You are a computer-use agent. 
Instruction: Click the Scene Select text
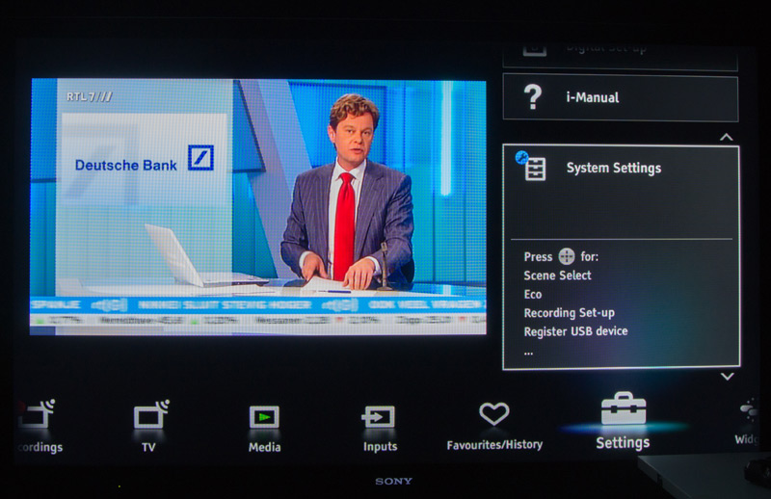[558, 276]
